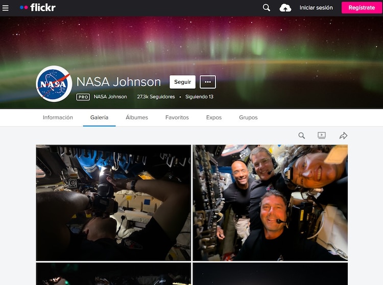Screen dimensions: 383x285
Task: Click the NASA Johnson profile title
Action: pos(118,82)
